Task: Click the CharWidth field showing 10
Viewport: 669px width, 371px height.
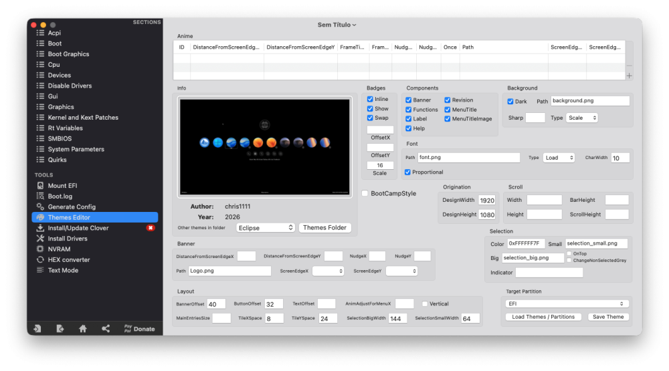Action: coord(620,158)
